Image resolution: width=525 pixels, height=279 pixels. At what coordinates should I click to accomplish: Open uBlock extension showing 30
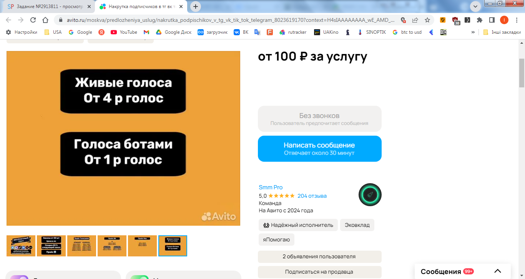tap(455, 21)
